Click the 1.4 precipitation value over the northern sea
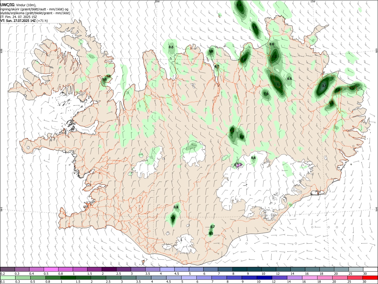 (x=239, y=5)
